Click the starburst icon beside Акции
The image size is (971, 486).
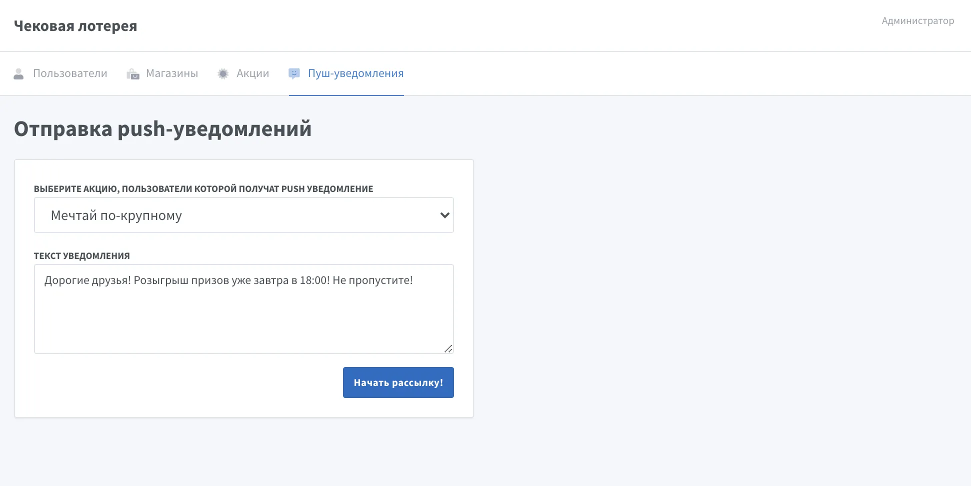pos(223,74)
